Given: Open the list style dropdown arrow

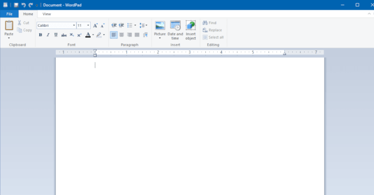Looking at the screenshot, I should pos(135,25).
